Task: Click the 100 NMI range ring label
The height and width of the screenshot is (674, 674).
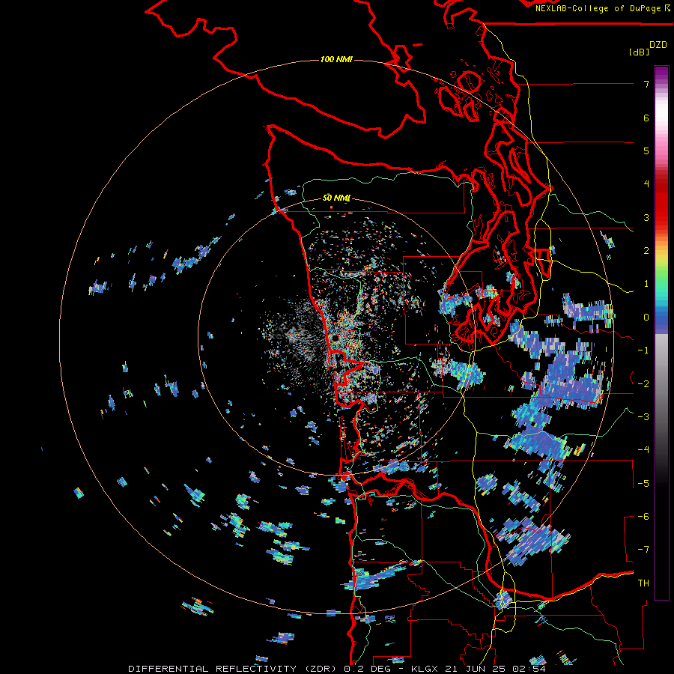Action: click(x=336, y=59)
